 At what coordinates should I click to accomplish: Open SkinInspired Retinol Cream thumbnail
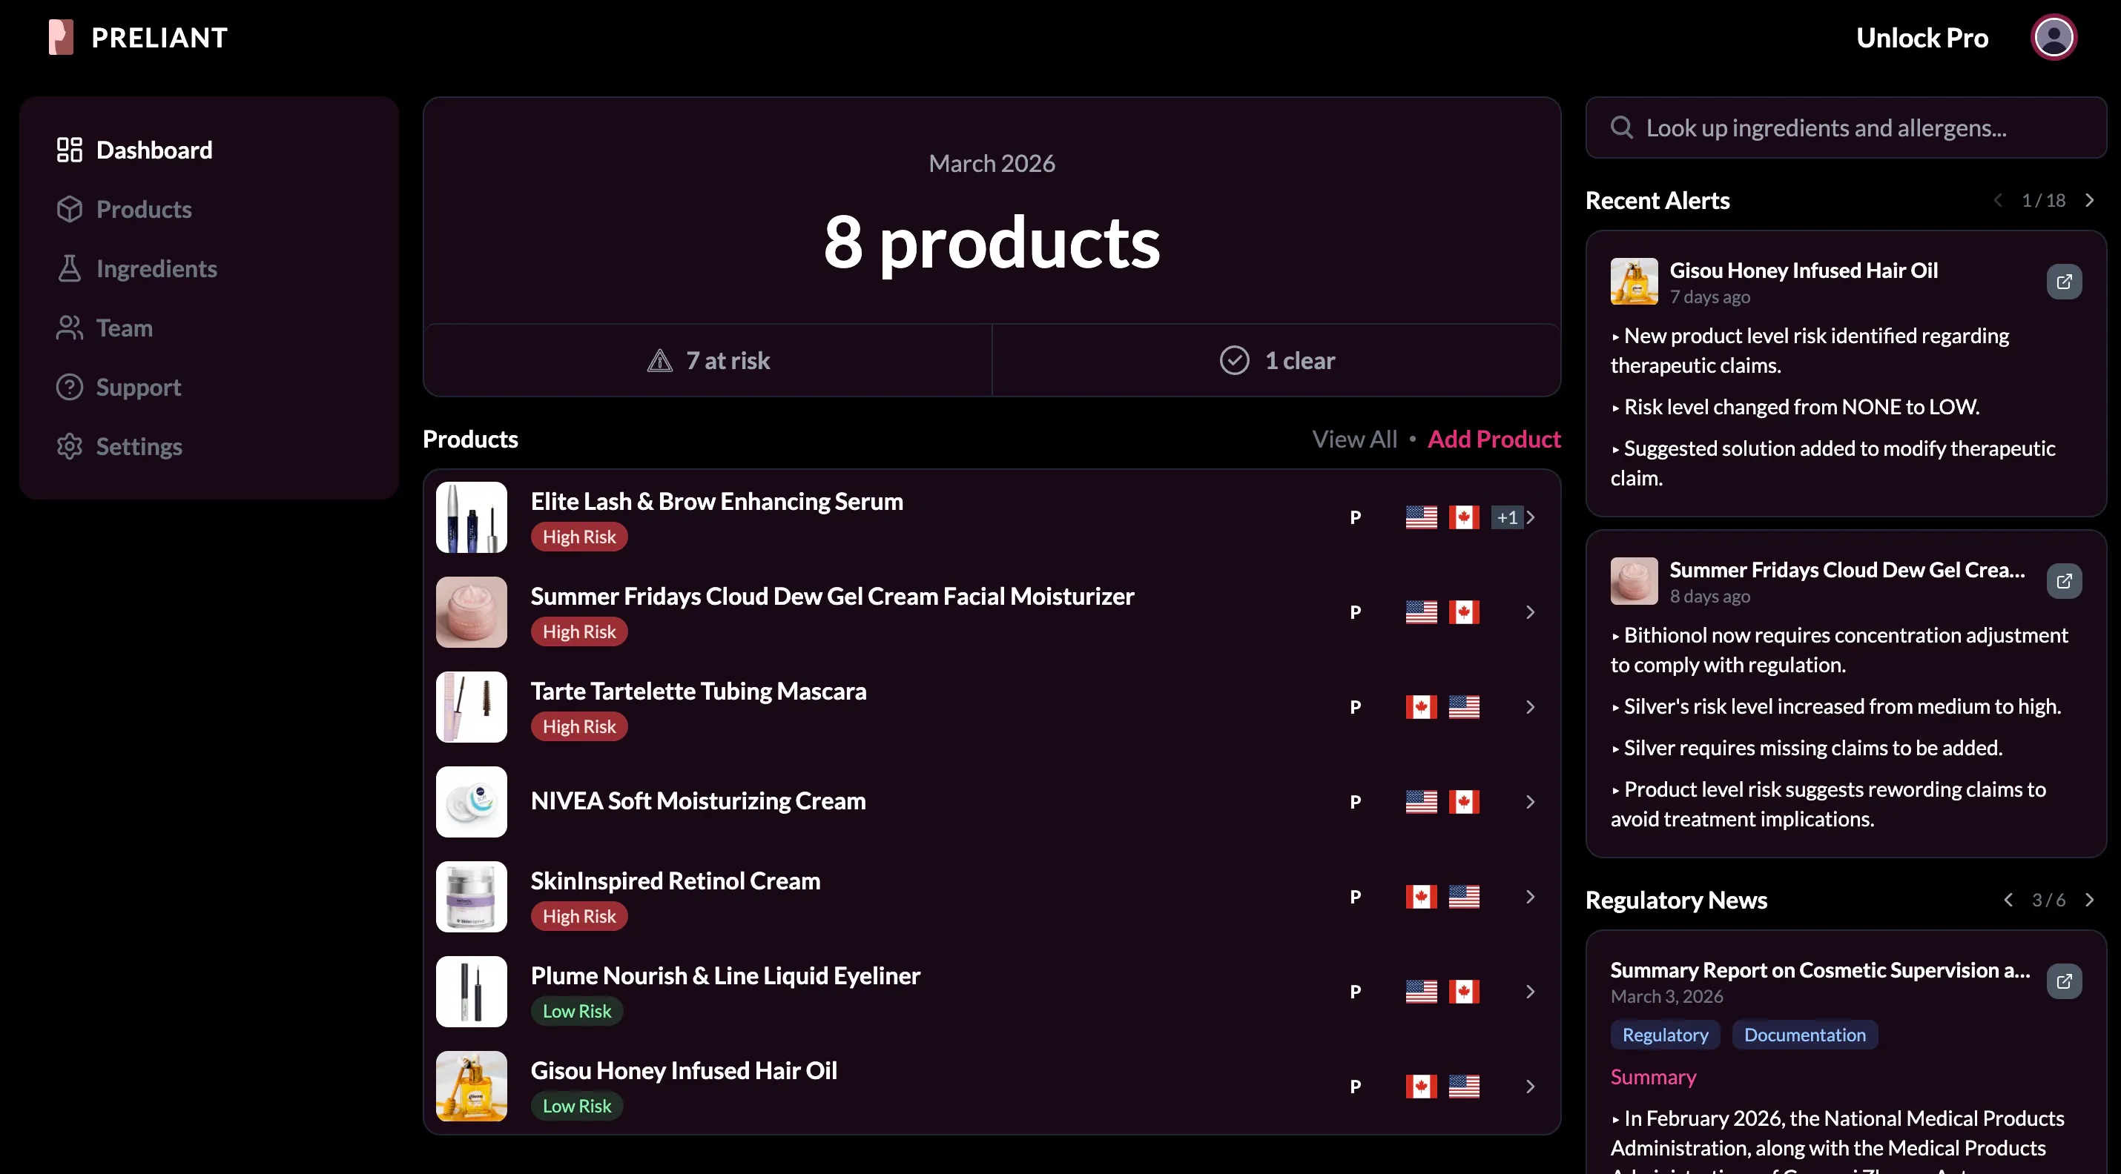471,897
